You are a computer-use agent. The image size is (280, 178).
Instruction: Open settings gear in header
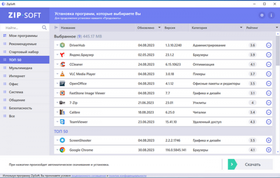coord(262,15)
